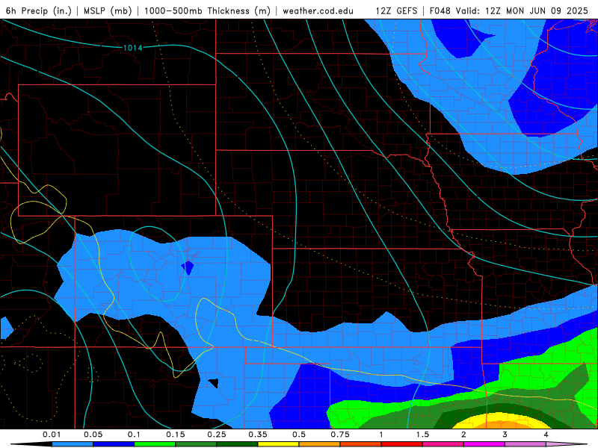Click the legend value 2
This screenshot has width=598, height=448.
point(463,435)
